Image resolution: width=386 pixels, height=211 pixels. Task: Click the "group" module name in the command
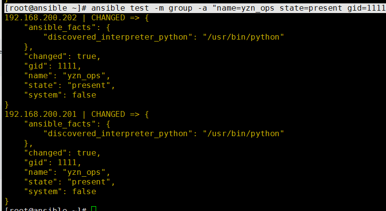pyautogui.click(x=181, y=8)
